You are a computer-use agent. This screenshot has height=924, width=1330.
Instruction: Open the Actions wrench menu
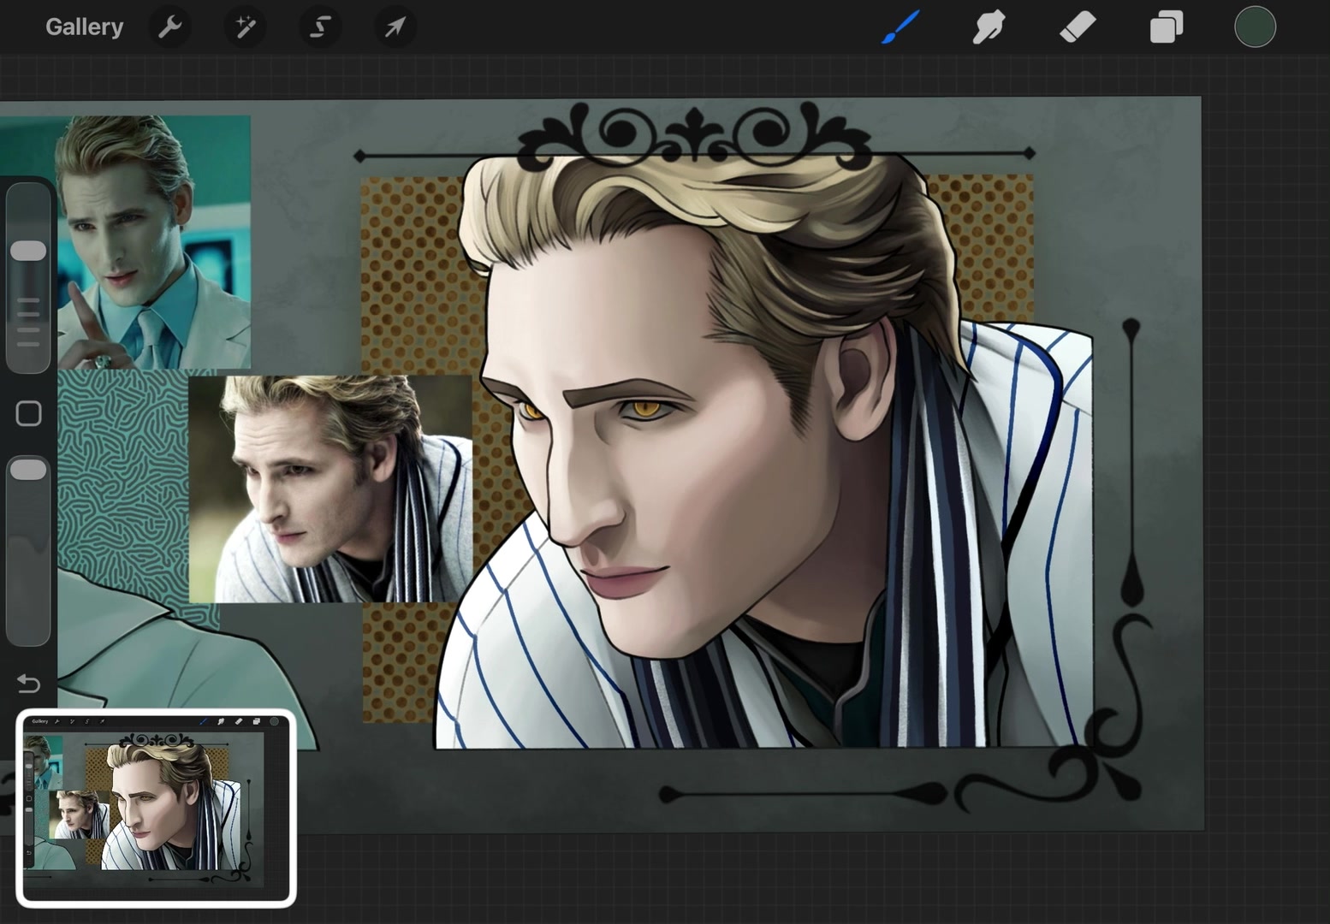tap(169, 27)
